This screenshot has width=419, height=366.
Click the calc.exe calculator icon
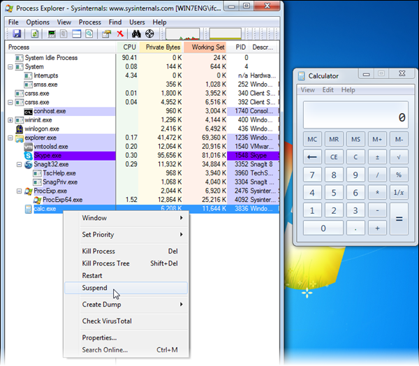pyautogui.click(x=29, y=209)
